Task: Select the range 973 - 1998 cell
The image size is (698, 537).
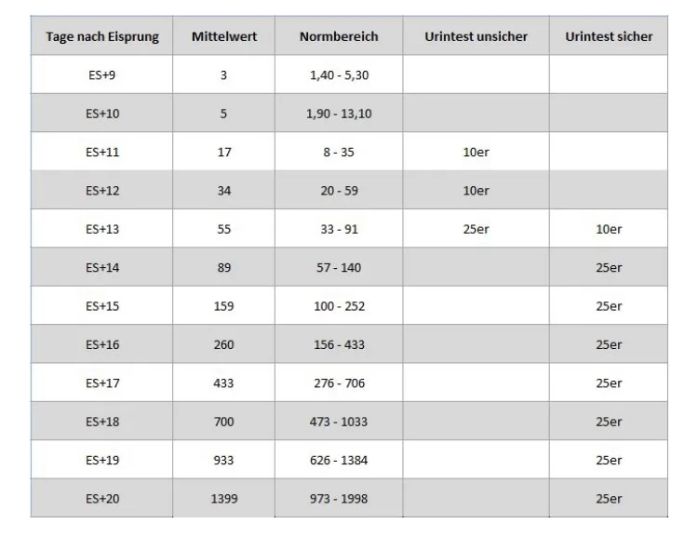Action: pos(339,498)
